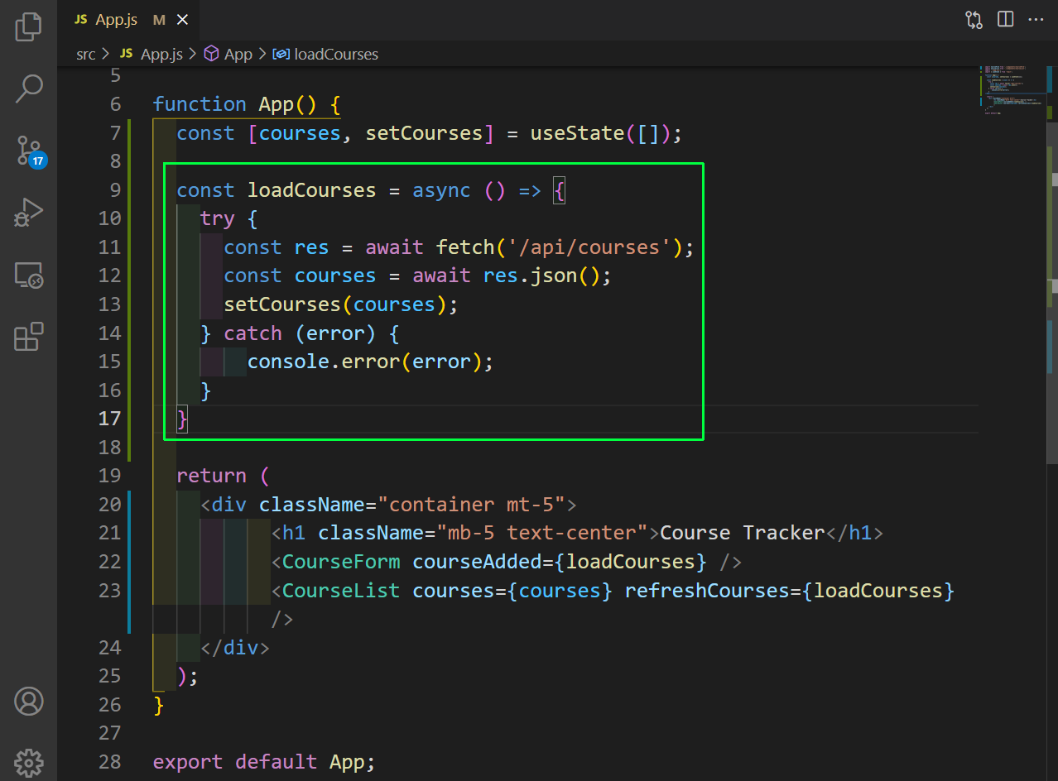This screenshot has height=781, width=1058.
Task: Open the Explorer view in the activity bar
Action: coord(28,26)
